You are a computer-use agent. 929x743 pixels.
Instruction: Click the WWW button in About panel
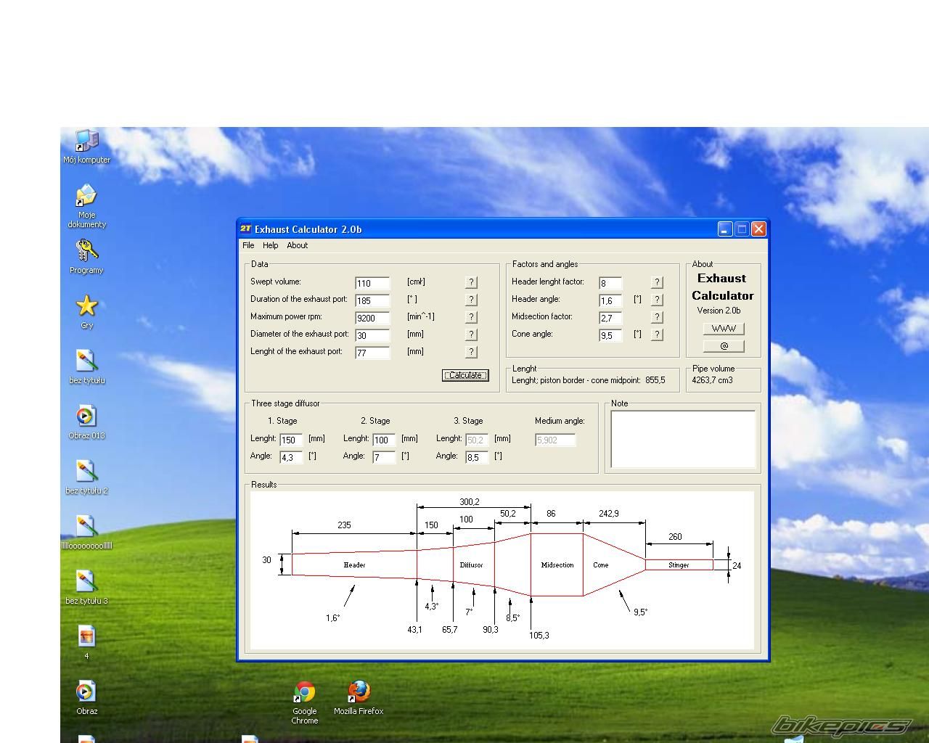point(724,329)
